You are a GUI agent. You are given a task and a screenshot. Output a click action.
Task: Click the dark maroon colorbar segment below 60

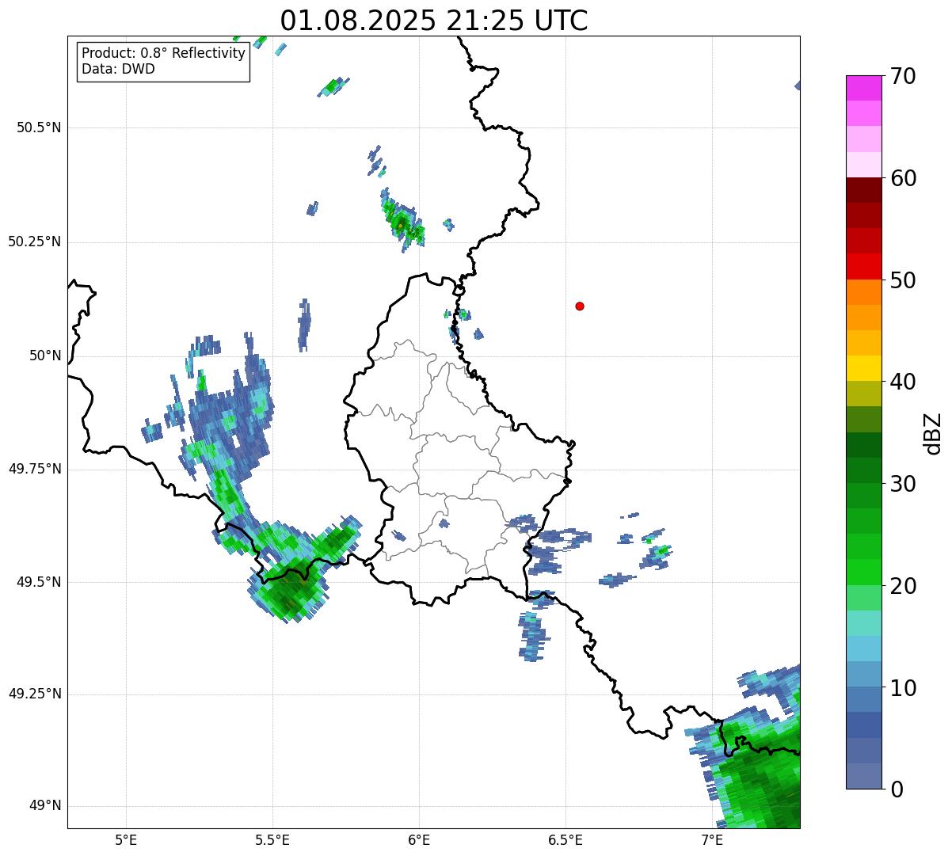(863, 190)
